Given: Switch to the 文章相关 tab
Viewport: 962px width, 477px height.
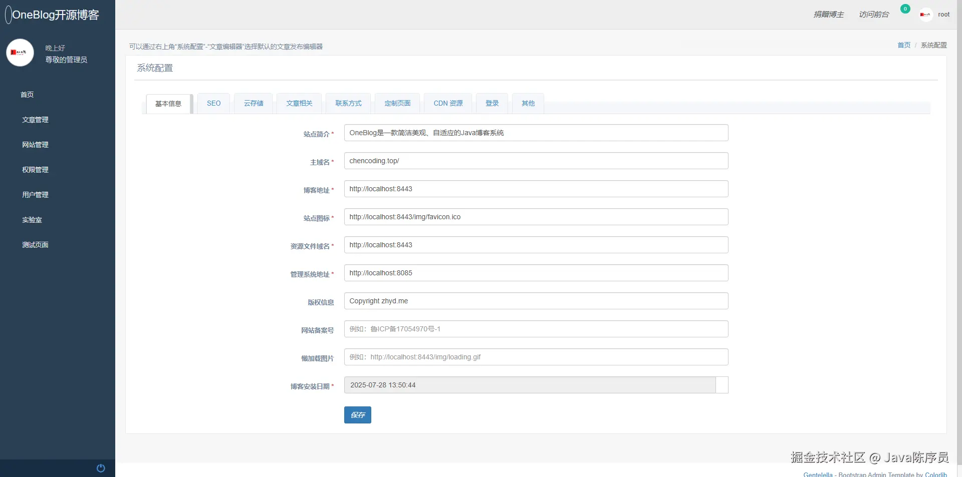Looking at the screenshot, I should pos(299,103).
